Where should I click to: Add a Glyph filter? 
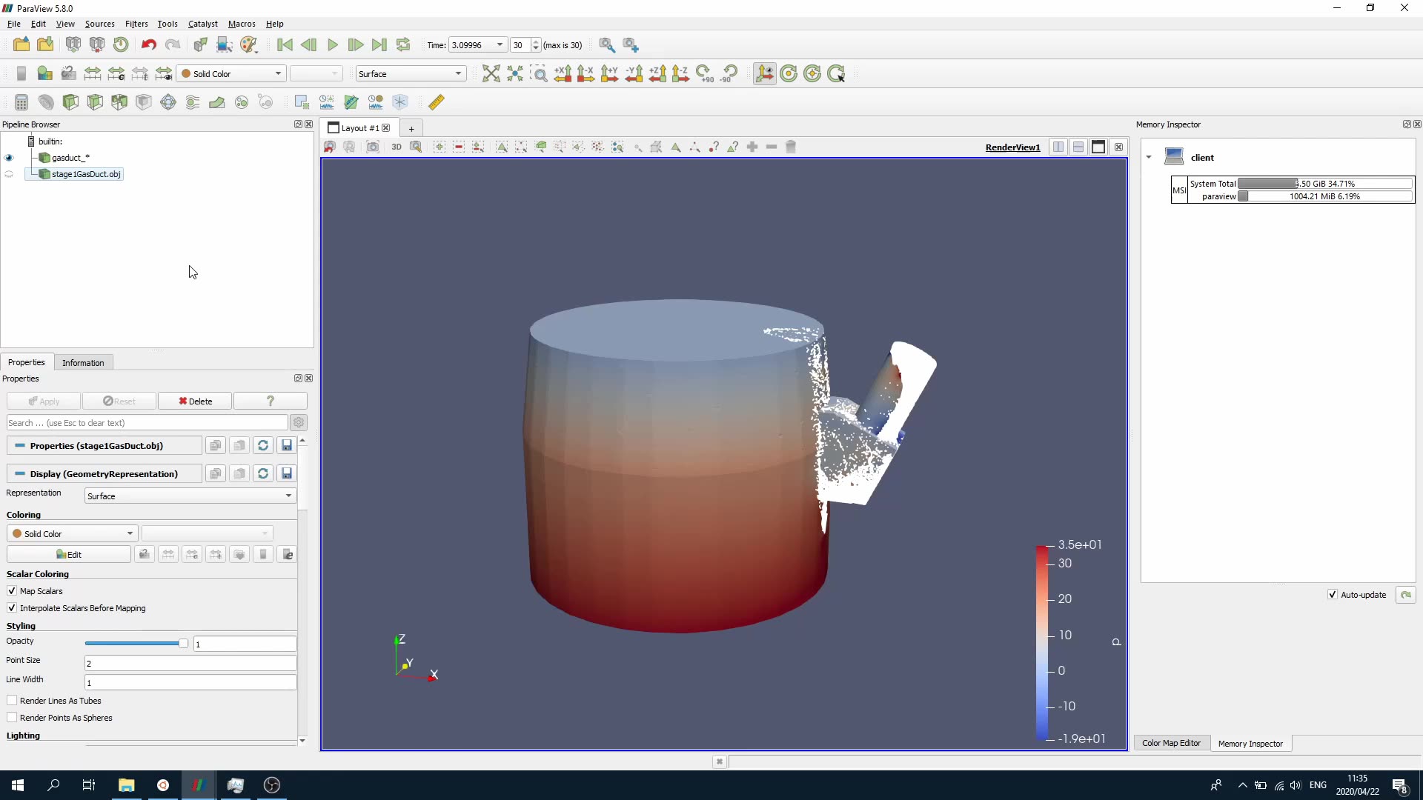pos(167,102)
